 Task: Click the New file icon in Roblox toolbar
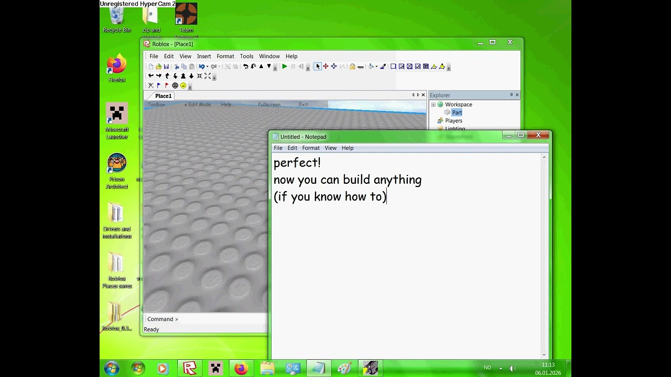[x=151, y=66]
